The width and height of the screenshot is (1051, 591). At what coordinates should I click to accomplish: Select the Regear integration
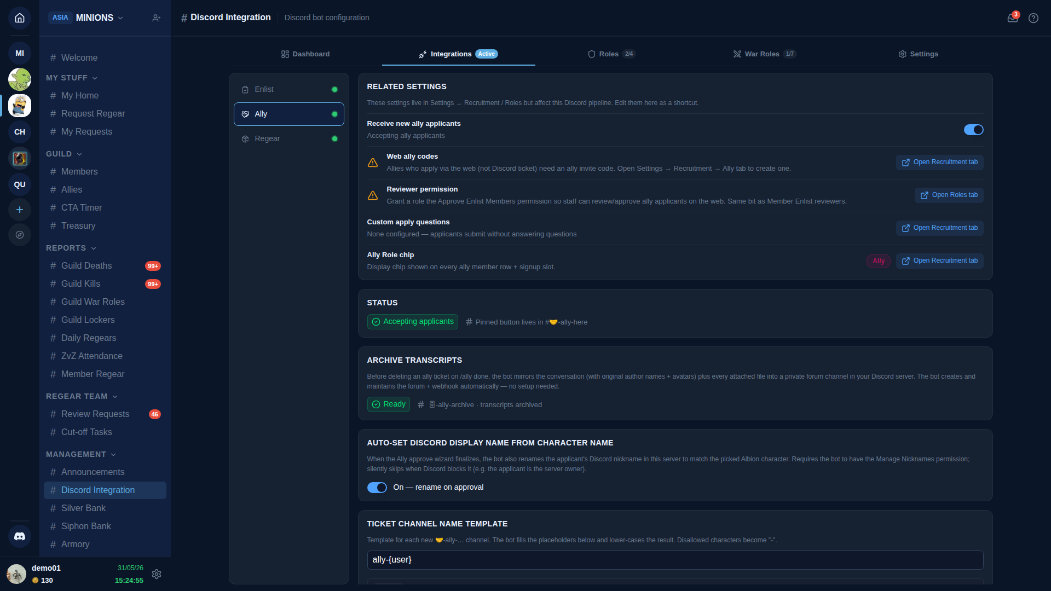click(x=289, y=139)
